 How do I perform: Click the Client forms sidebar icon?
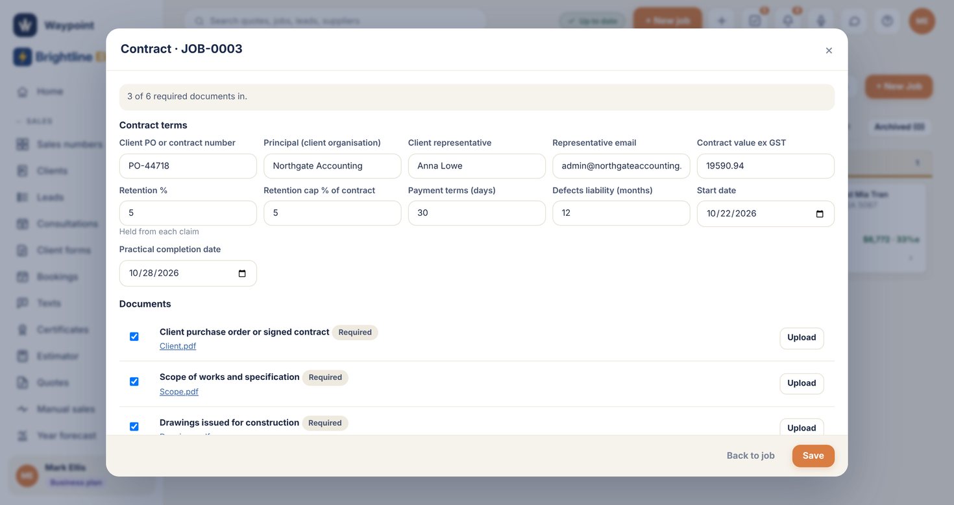pos(23,250)
